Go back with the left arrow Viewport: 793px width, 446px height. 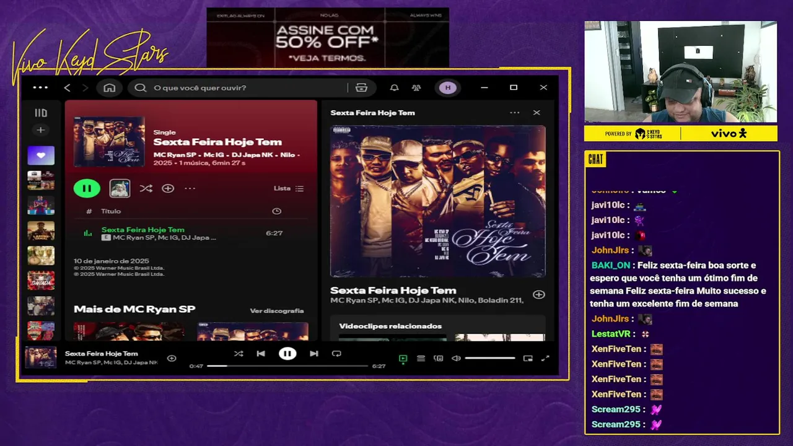click(67, 88)
